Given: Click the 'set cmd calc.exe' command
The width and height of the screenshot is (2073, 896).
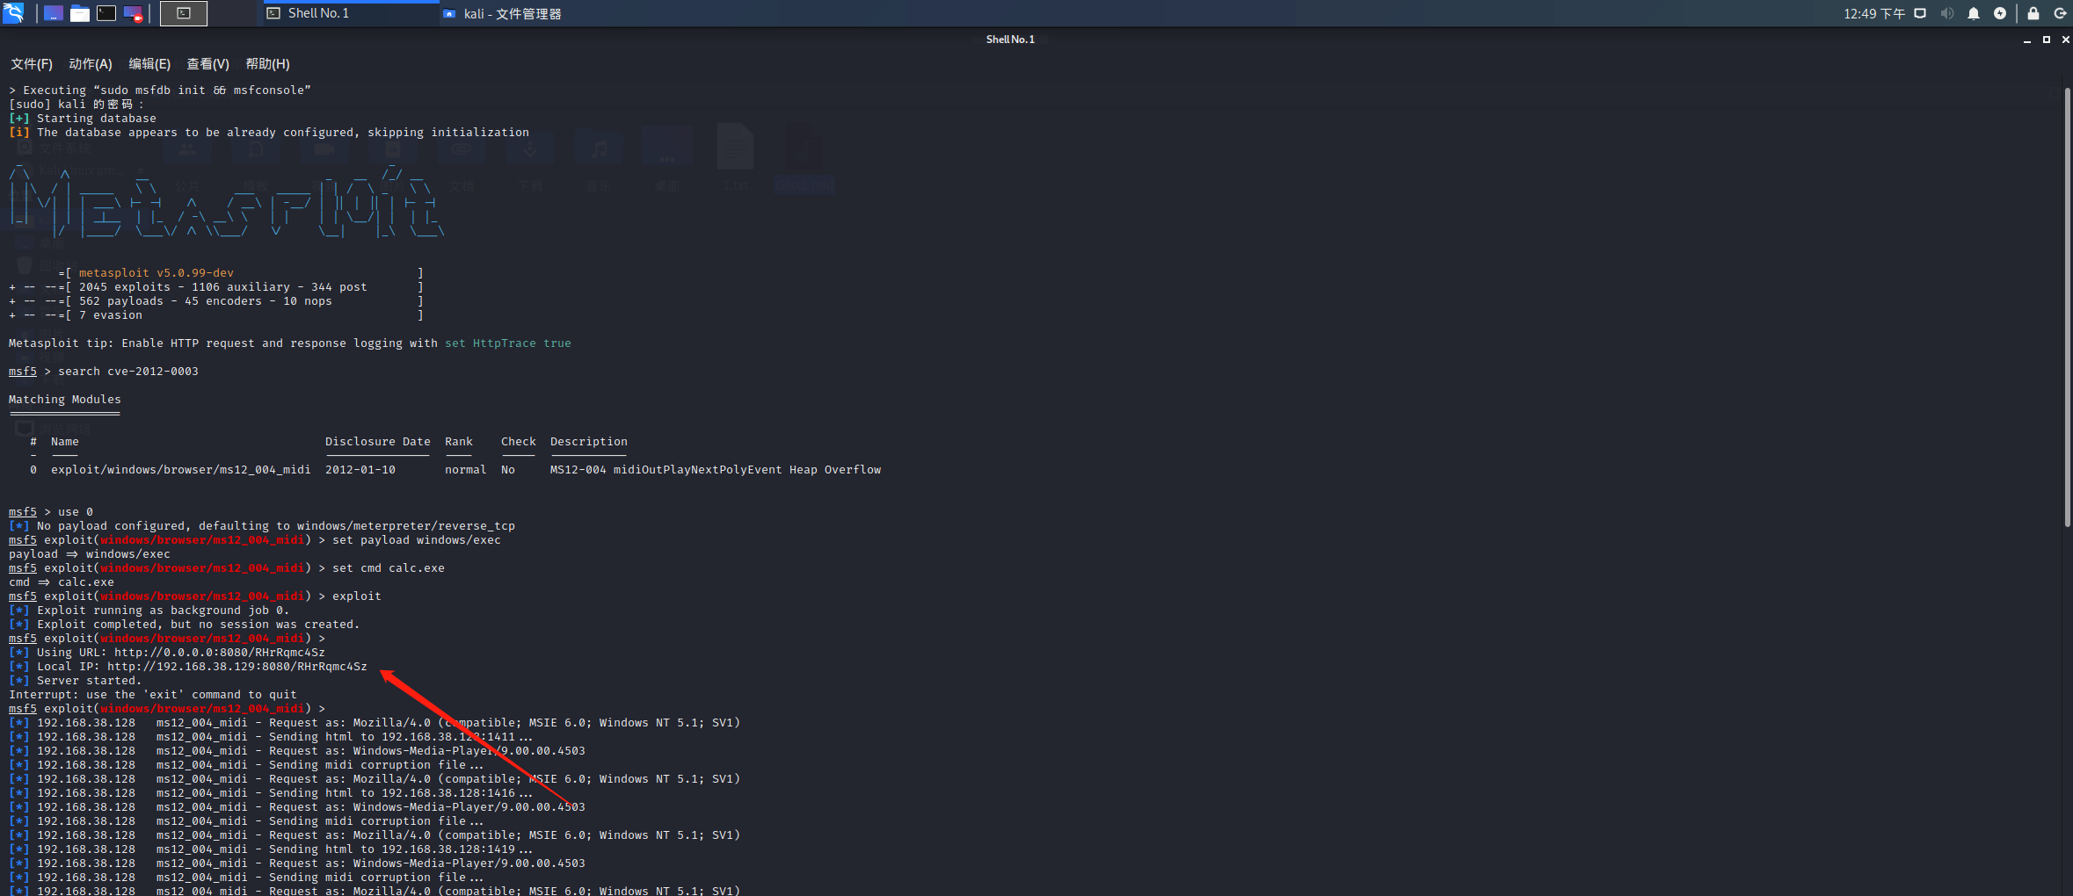Looking at the screenshot, I should pyautogui.click(x=389, y=568).
